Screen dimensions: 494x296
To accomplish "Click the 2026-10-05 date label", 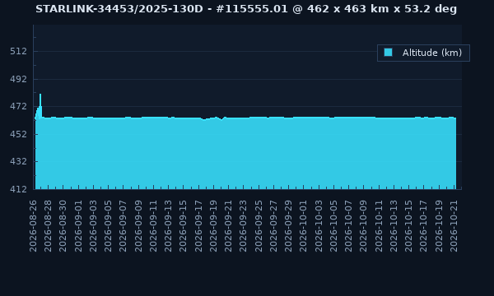I will click(x=333, y=226).
